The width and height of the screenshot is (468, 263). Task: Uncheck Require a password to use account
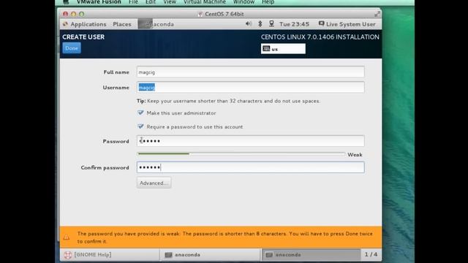[x=140, y=126]
